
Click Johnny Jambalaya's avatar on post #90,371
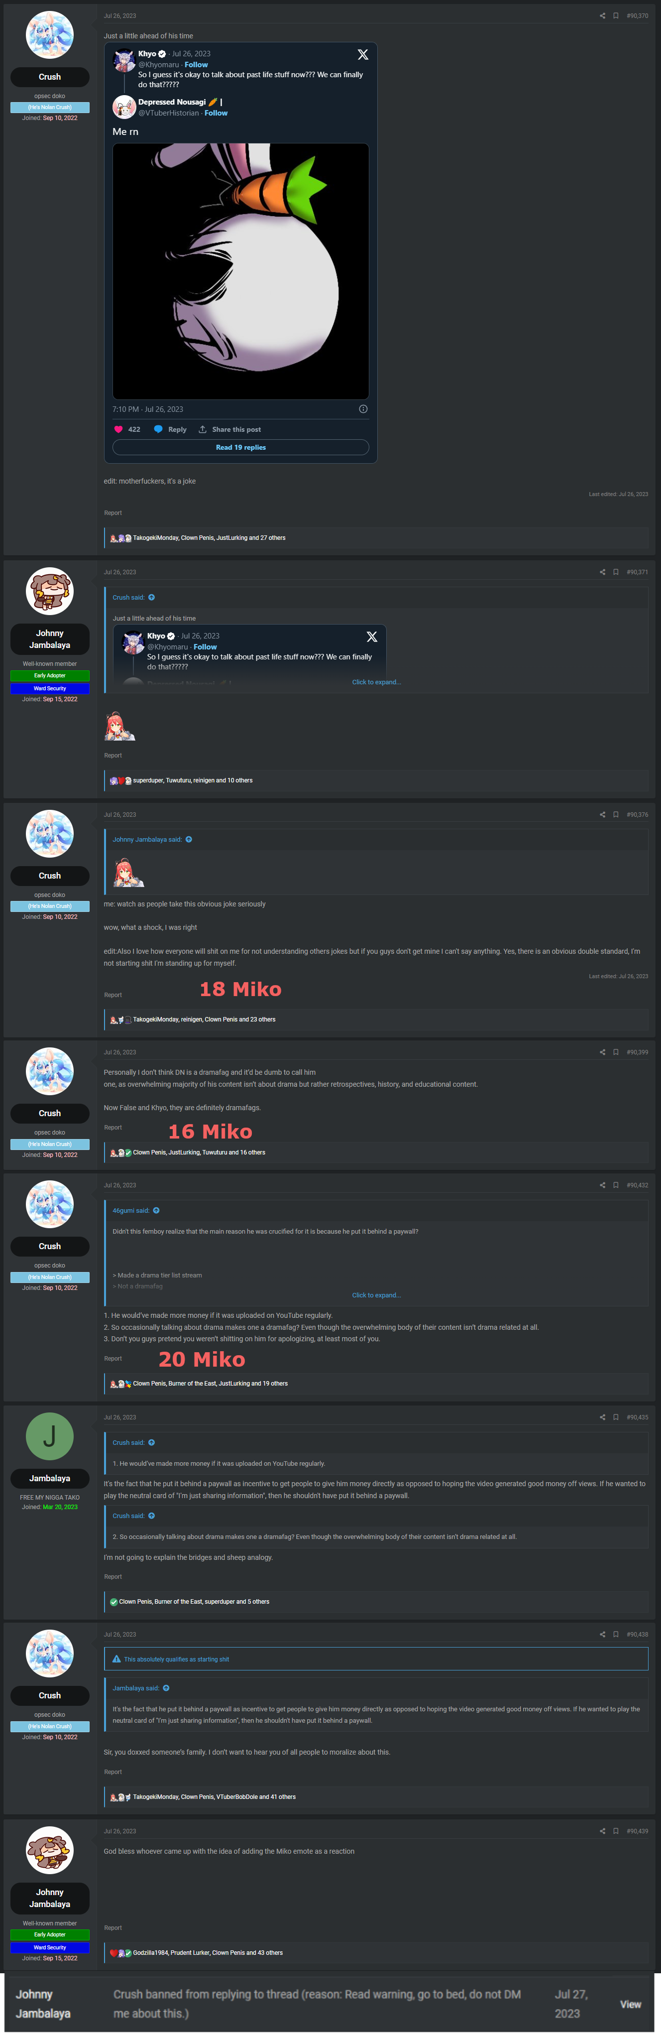pyautogui.click(x=50, y=591)
